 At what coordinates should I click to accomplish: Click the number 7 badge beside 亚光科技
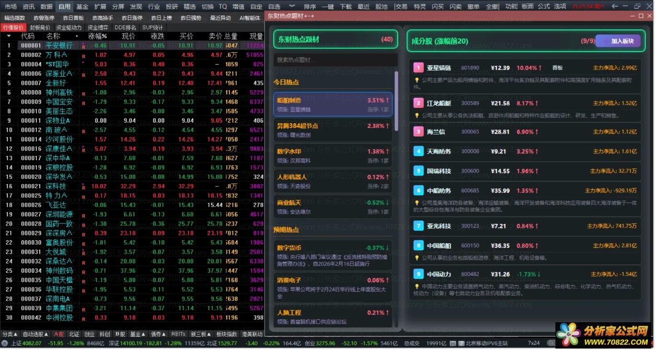pos(418,226)
